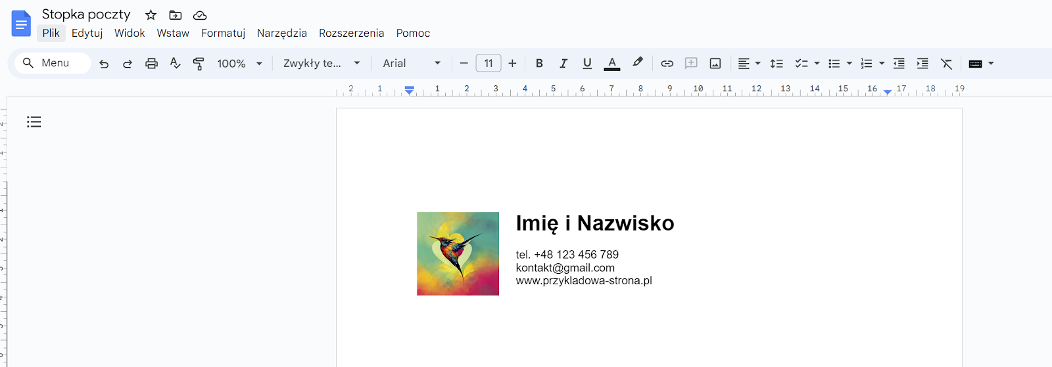Insert a checklist
Screen dimensions: 1052x367
point(801,64)
